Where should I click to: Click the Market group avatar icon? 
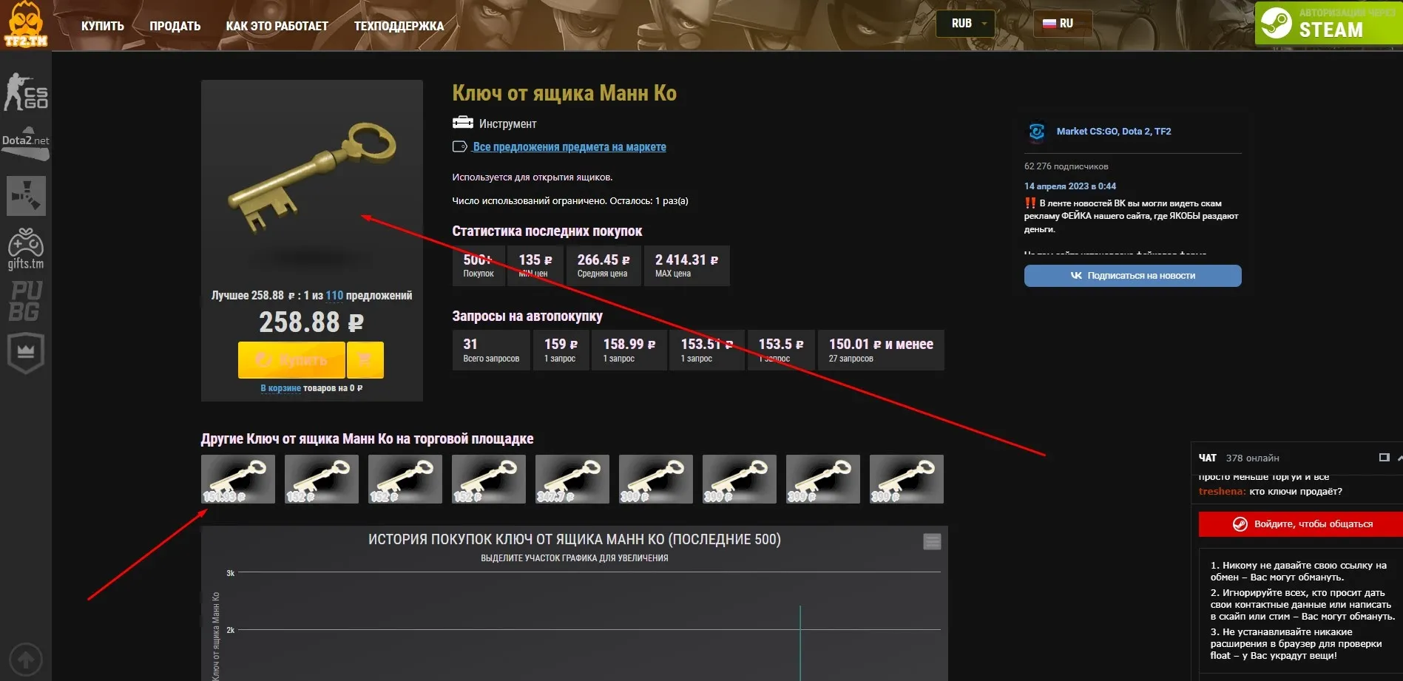(1037, 132)
